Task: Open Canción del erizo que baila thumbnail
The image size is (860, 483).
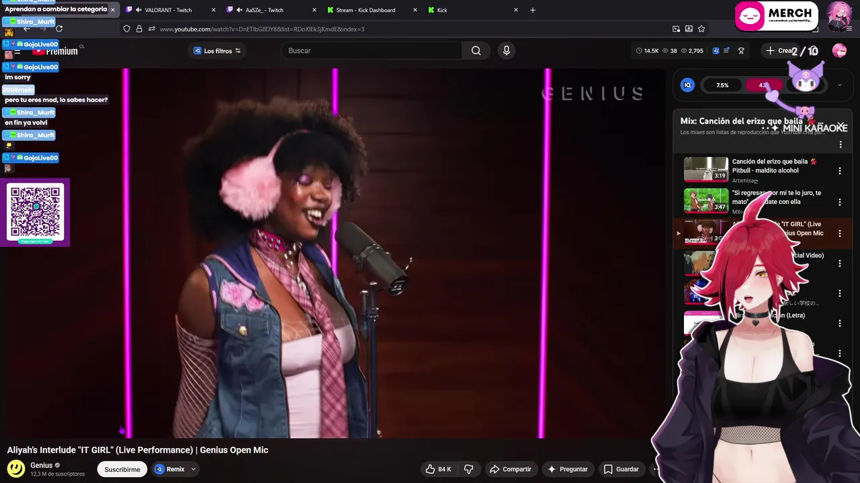Action: (705, 170)
